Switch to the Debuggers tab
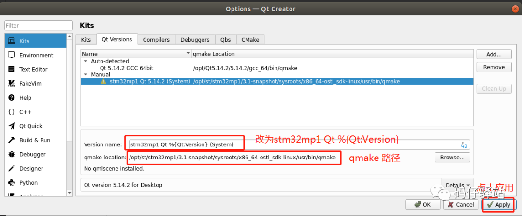 click(x=195, y=39)
